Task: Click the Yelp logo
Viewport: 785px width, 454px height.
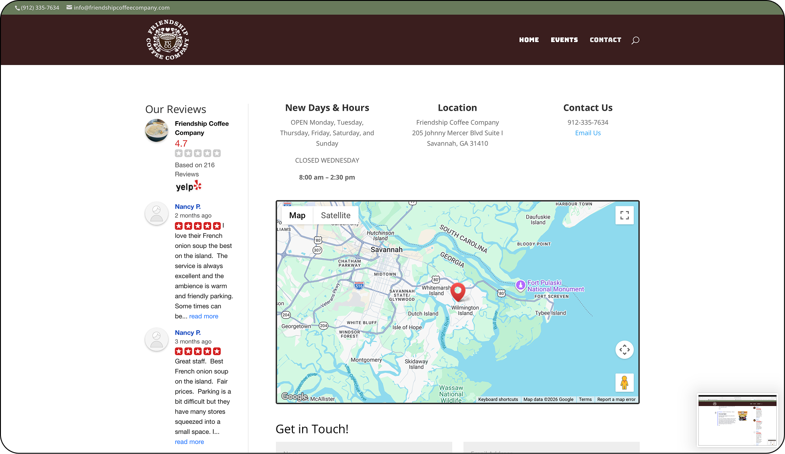Action: pyautogui.click(x=189, y=186)
